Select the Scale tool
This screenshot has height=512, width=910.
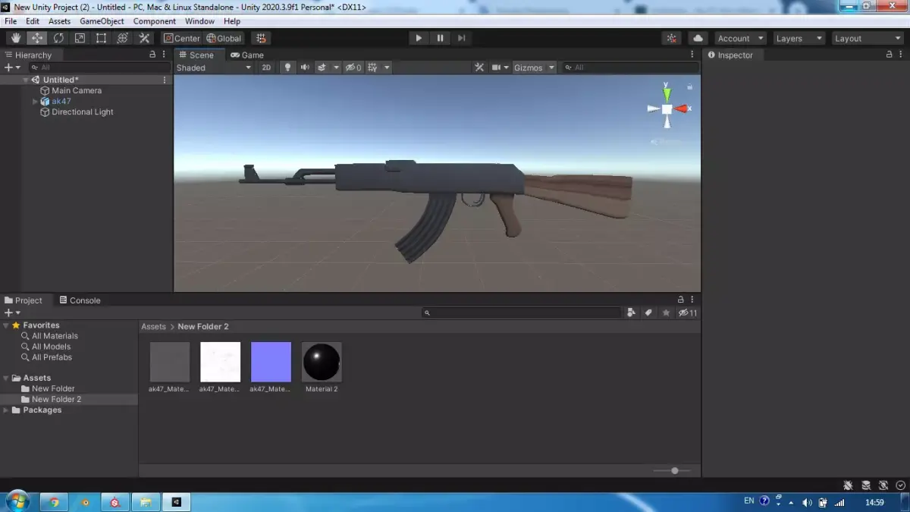[80, 38]
